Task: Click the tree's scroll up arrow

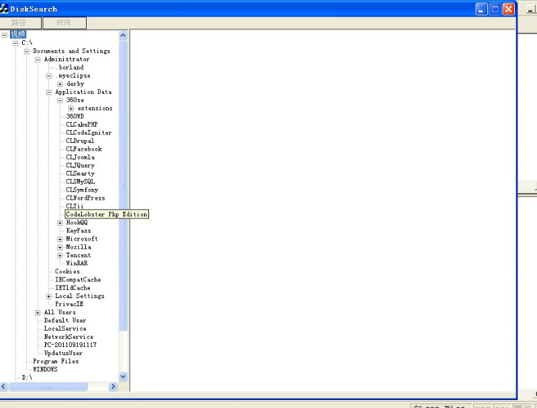Action: [124, 36]
